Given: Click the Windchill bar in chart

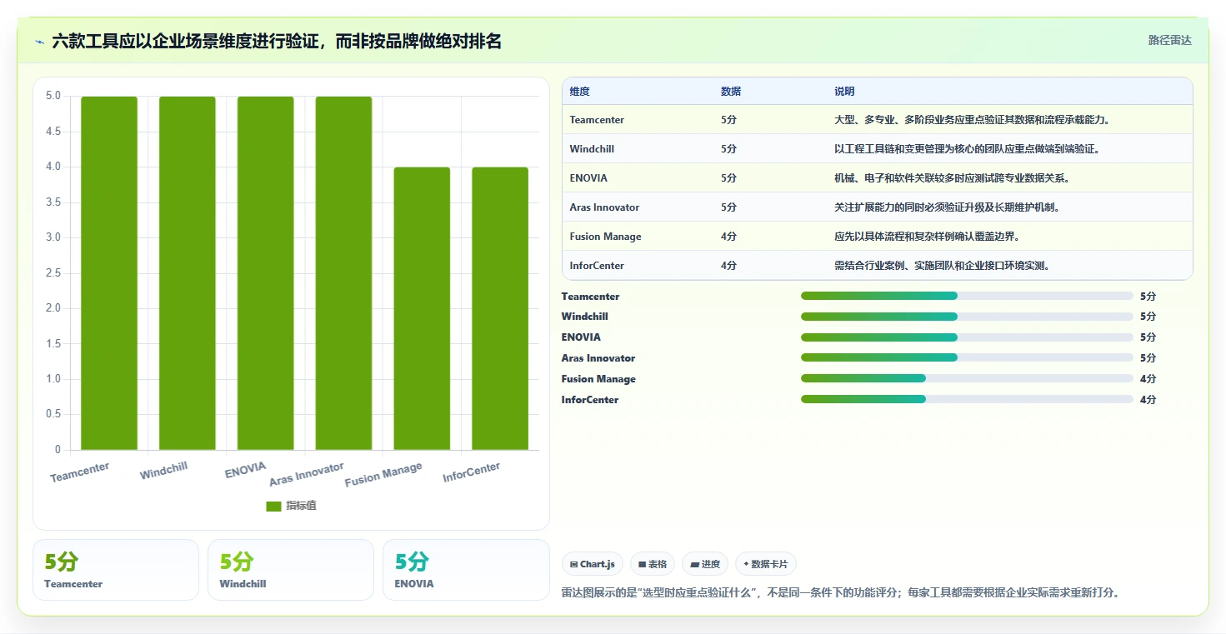Looking at the screenshot, I should [x=188, y=273].
